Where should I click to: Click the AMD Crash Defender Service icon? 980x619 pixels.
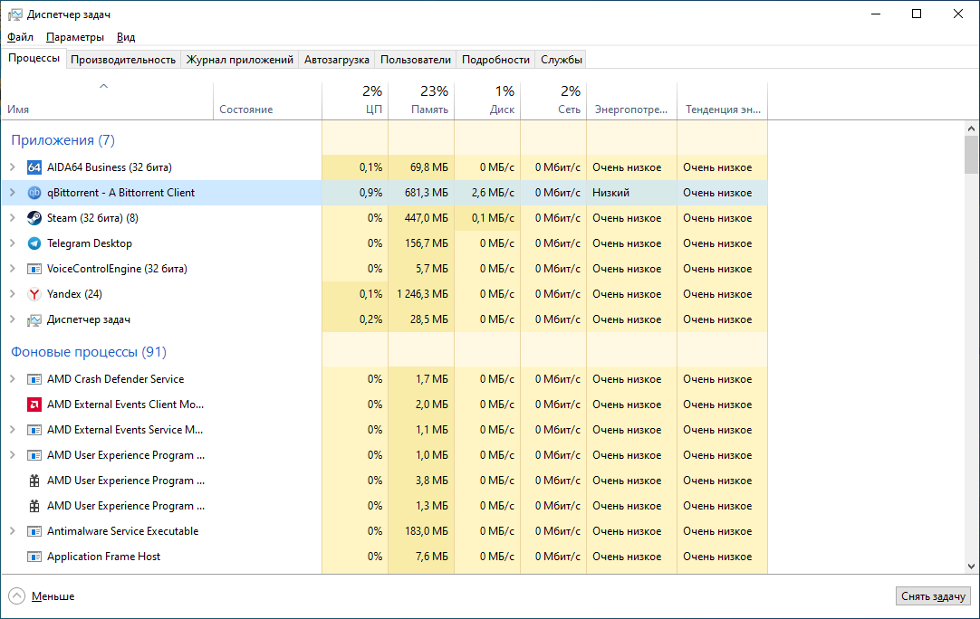[x=34, y=379]
